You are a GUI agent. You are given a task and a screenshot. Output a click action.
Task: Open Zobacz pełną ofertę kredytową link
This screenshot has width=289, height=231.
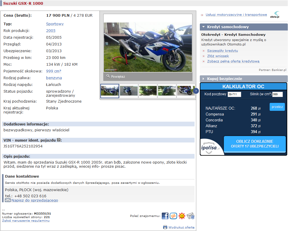pyautogui.click(x=233, y=61)
